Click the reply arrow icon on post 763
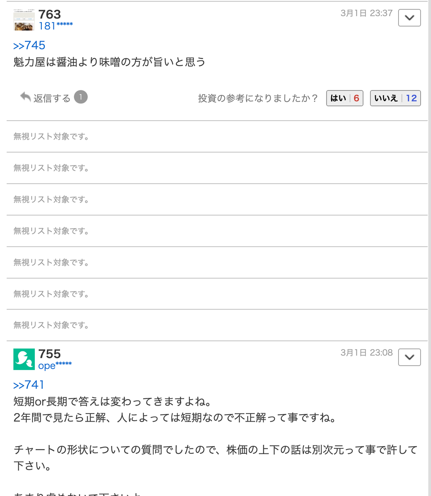This screenshot has width=431, height=496. 26,97
